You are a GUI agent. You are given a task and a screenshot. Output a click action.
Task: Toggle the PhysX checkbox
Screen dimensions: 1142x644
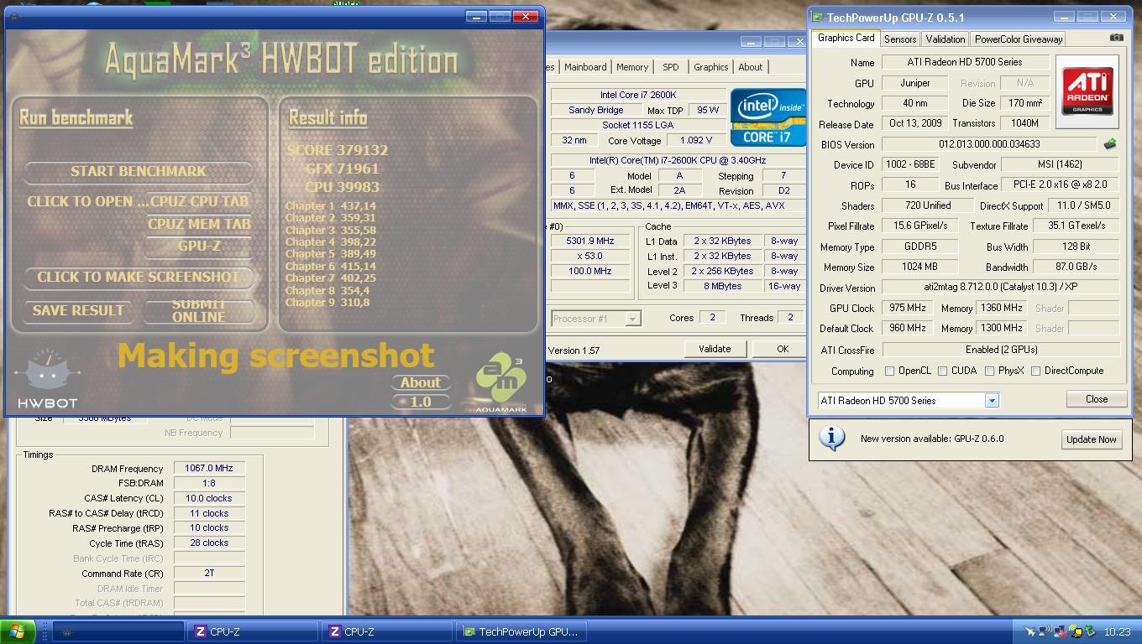(989, 371)
